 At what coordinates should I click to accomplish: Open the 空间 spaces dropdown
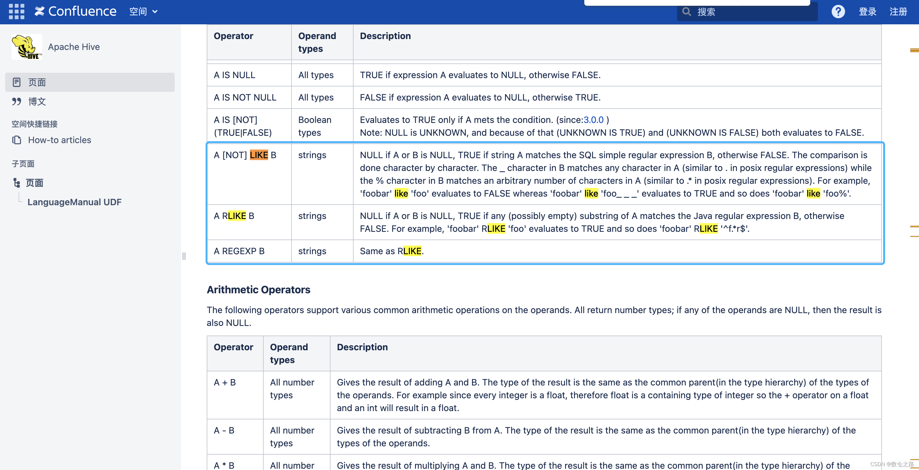143,12
